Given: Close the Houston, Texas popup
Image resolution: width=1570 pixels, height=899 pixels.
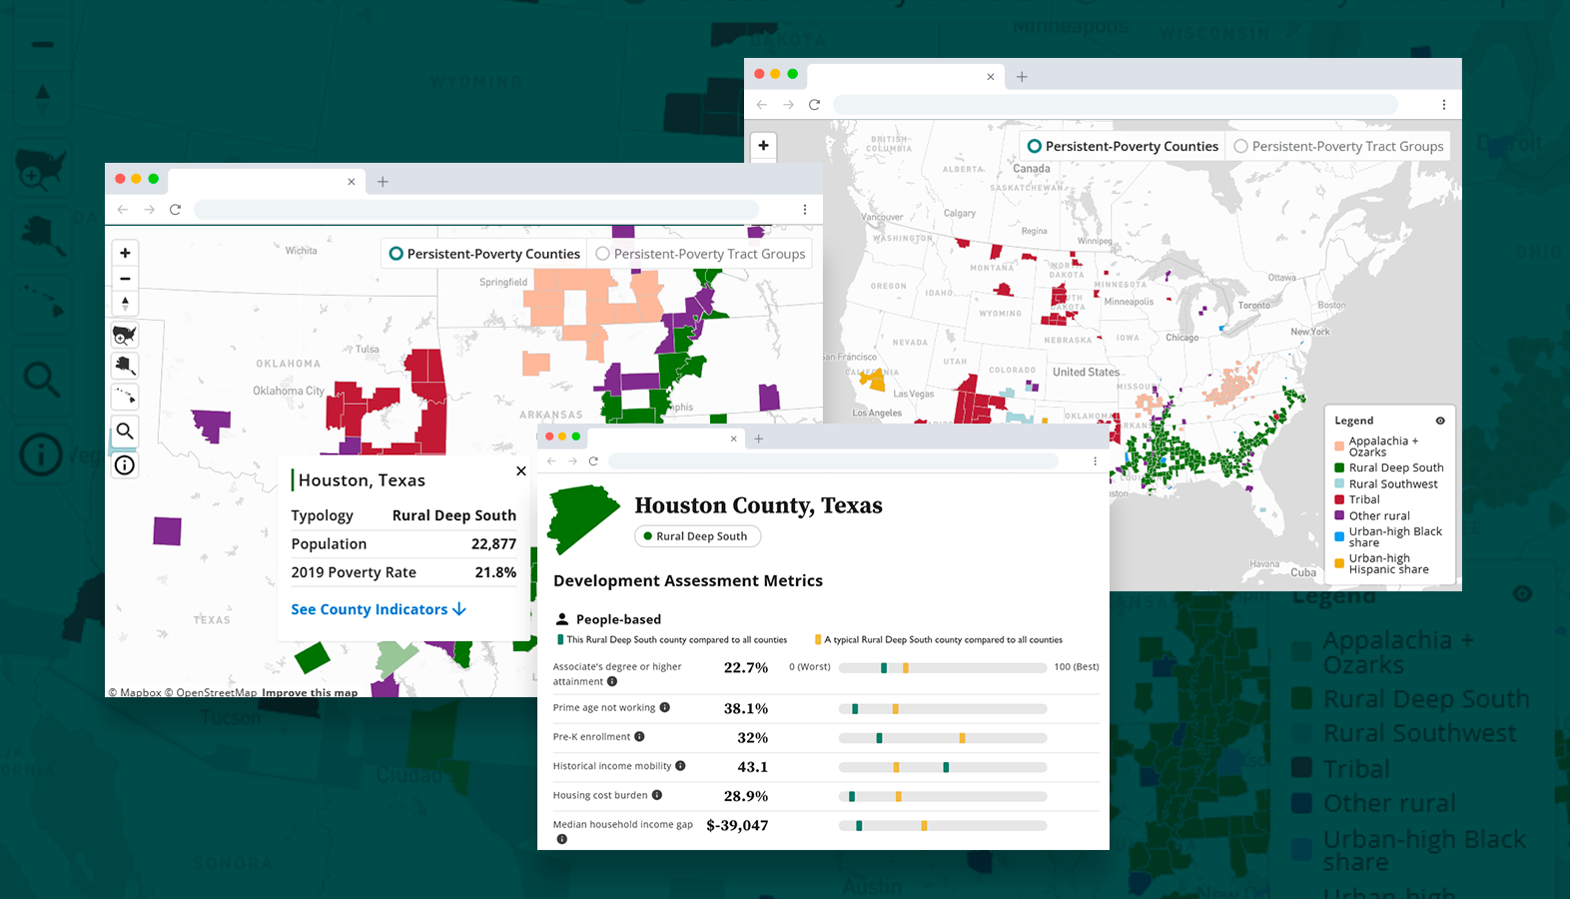Looking at the screenshot, I should pos(520,470).
